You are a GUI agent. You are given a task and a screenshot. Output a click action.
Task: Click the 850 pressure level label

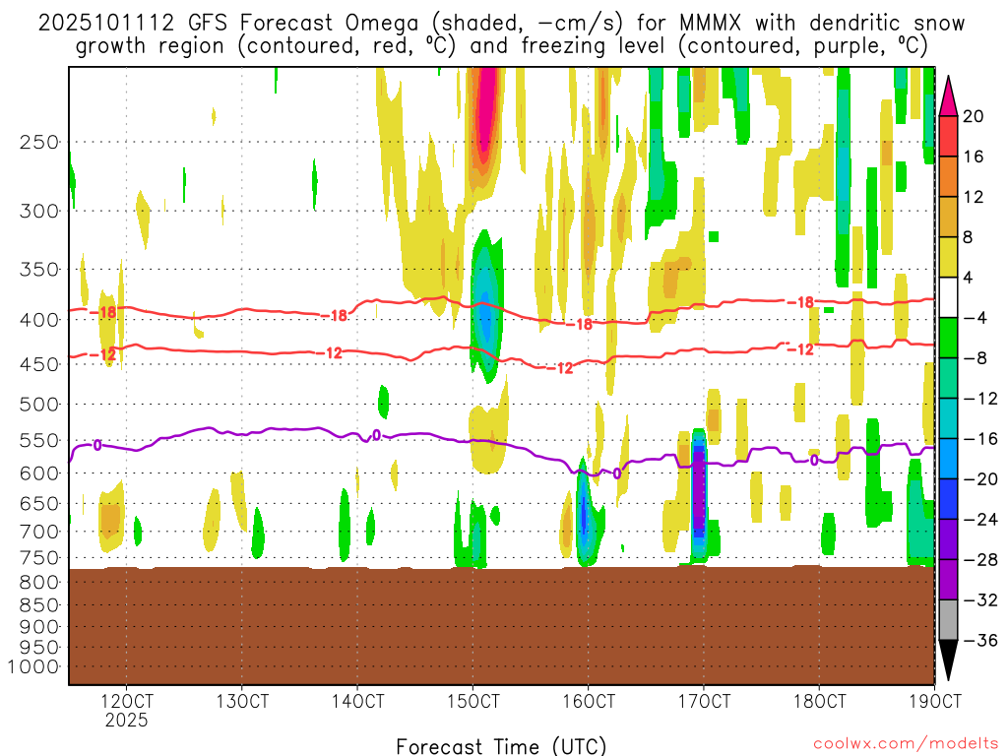coord(39,605)
